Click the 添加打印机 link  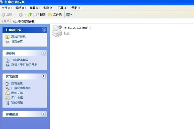click(18, 37)
